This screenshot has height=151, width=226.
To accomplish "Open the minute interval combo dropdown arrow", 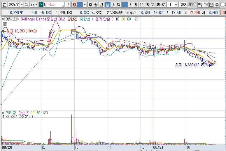I will point(176,5).
